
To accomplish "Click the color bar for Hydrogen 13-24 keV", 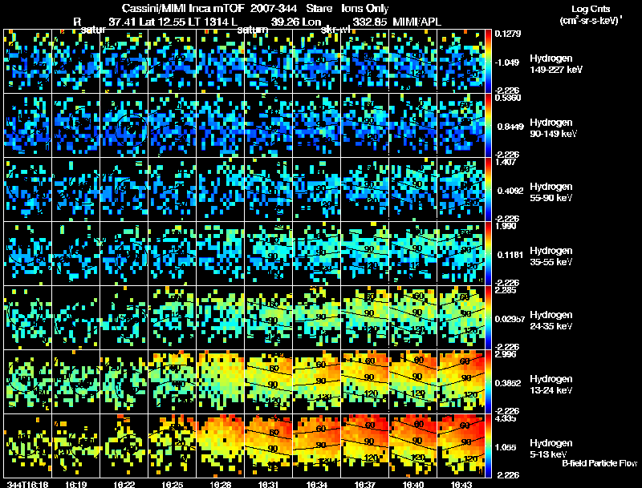I will tap(489, 381).
